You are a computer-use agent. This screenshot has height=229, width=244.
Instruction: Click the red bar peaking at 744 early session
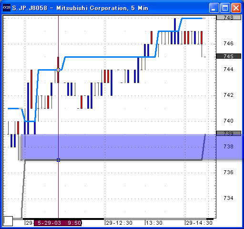click(31, 89)
